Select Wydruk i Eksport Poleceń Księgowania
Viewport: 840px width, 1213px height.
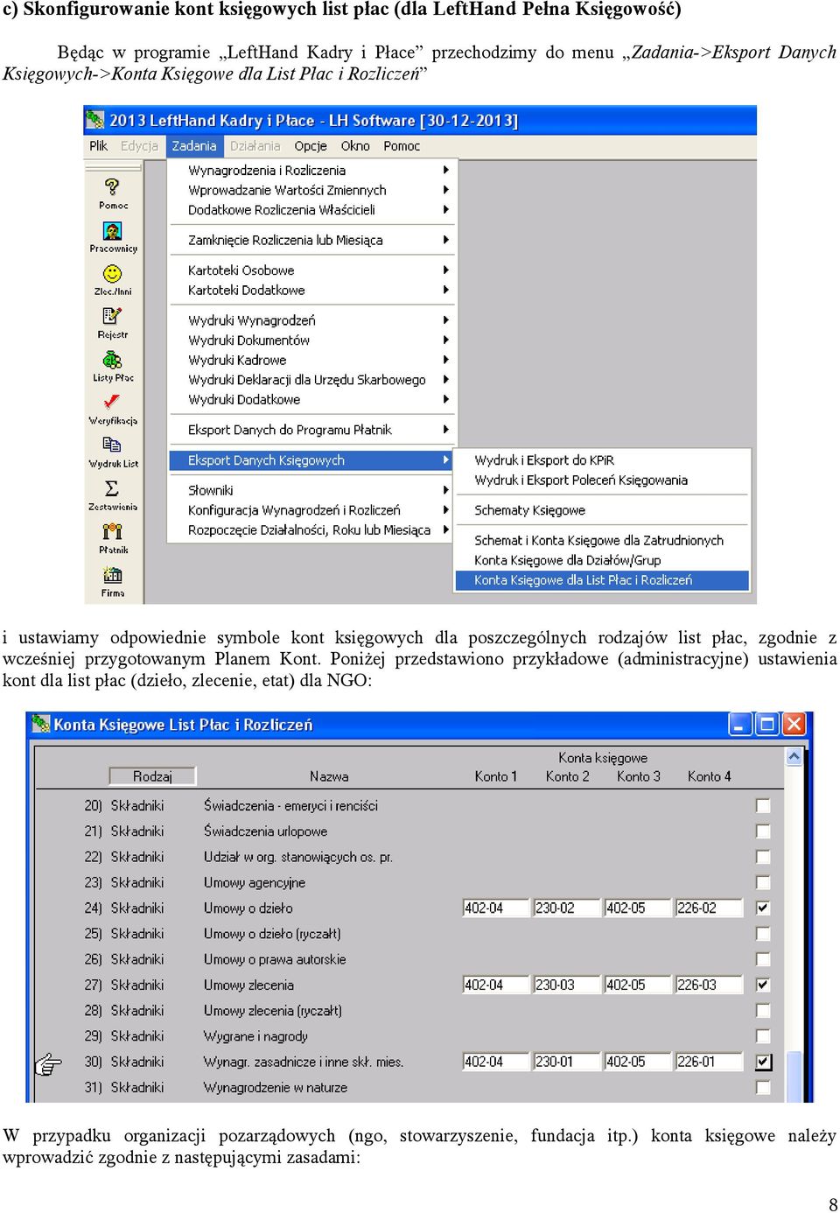pyautogui.click(x=602, y=480)
